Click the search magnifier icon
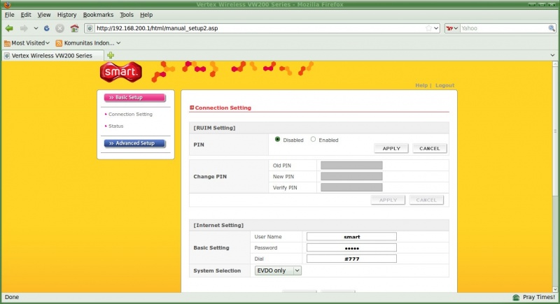The width and height of the screenshot is (560, 304). tap(552, 29)
